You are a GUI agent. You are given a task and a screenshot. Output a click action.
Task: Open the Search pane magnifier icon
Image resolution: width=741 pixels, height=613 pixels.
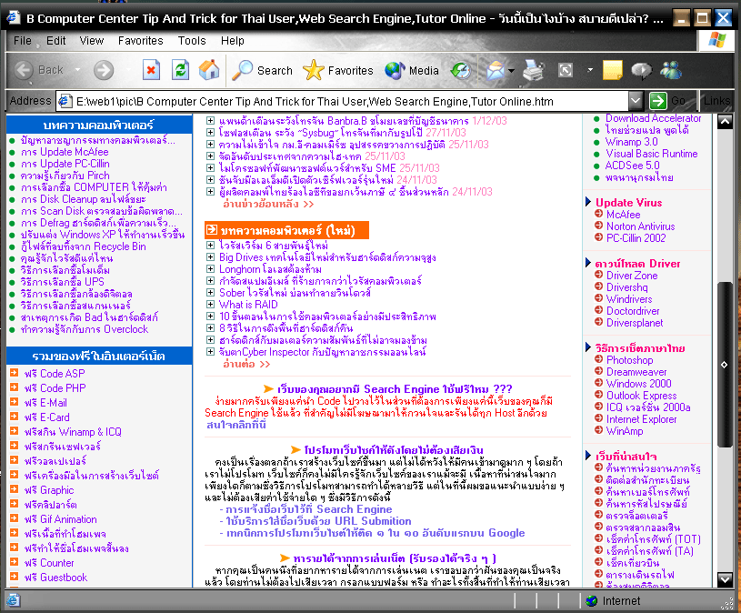coord(242,70)
